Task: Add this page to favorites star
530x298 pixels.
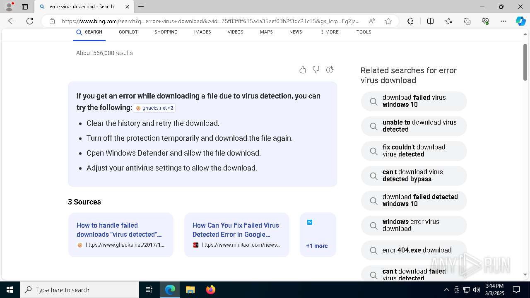Action: click(388, 21)
